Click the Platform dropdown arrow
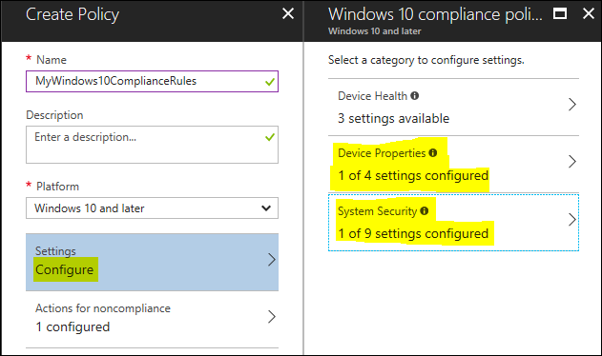Viewport: 602px width, 356px height. (x=266, y=208)
